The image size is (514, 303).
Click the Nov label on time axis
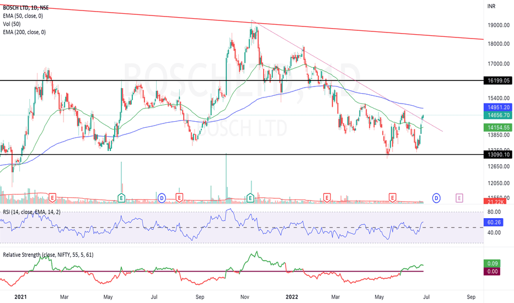tap(244, 297)
